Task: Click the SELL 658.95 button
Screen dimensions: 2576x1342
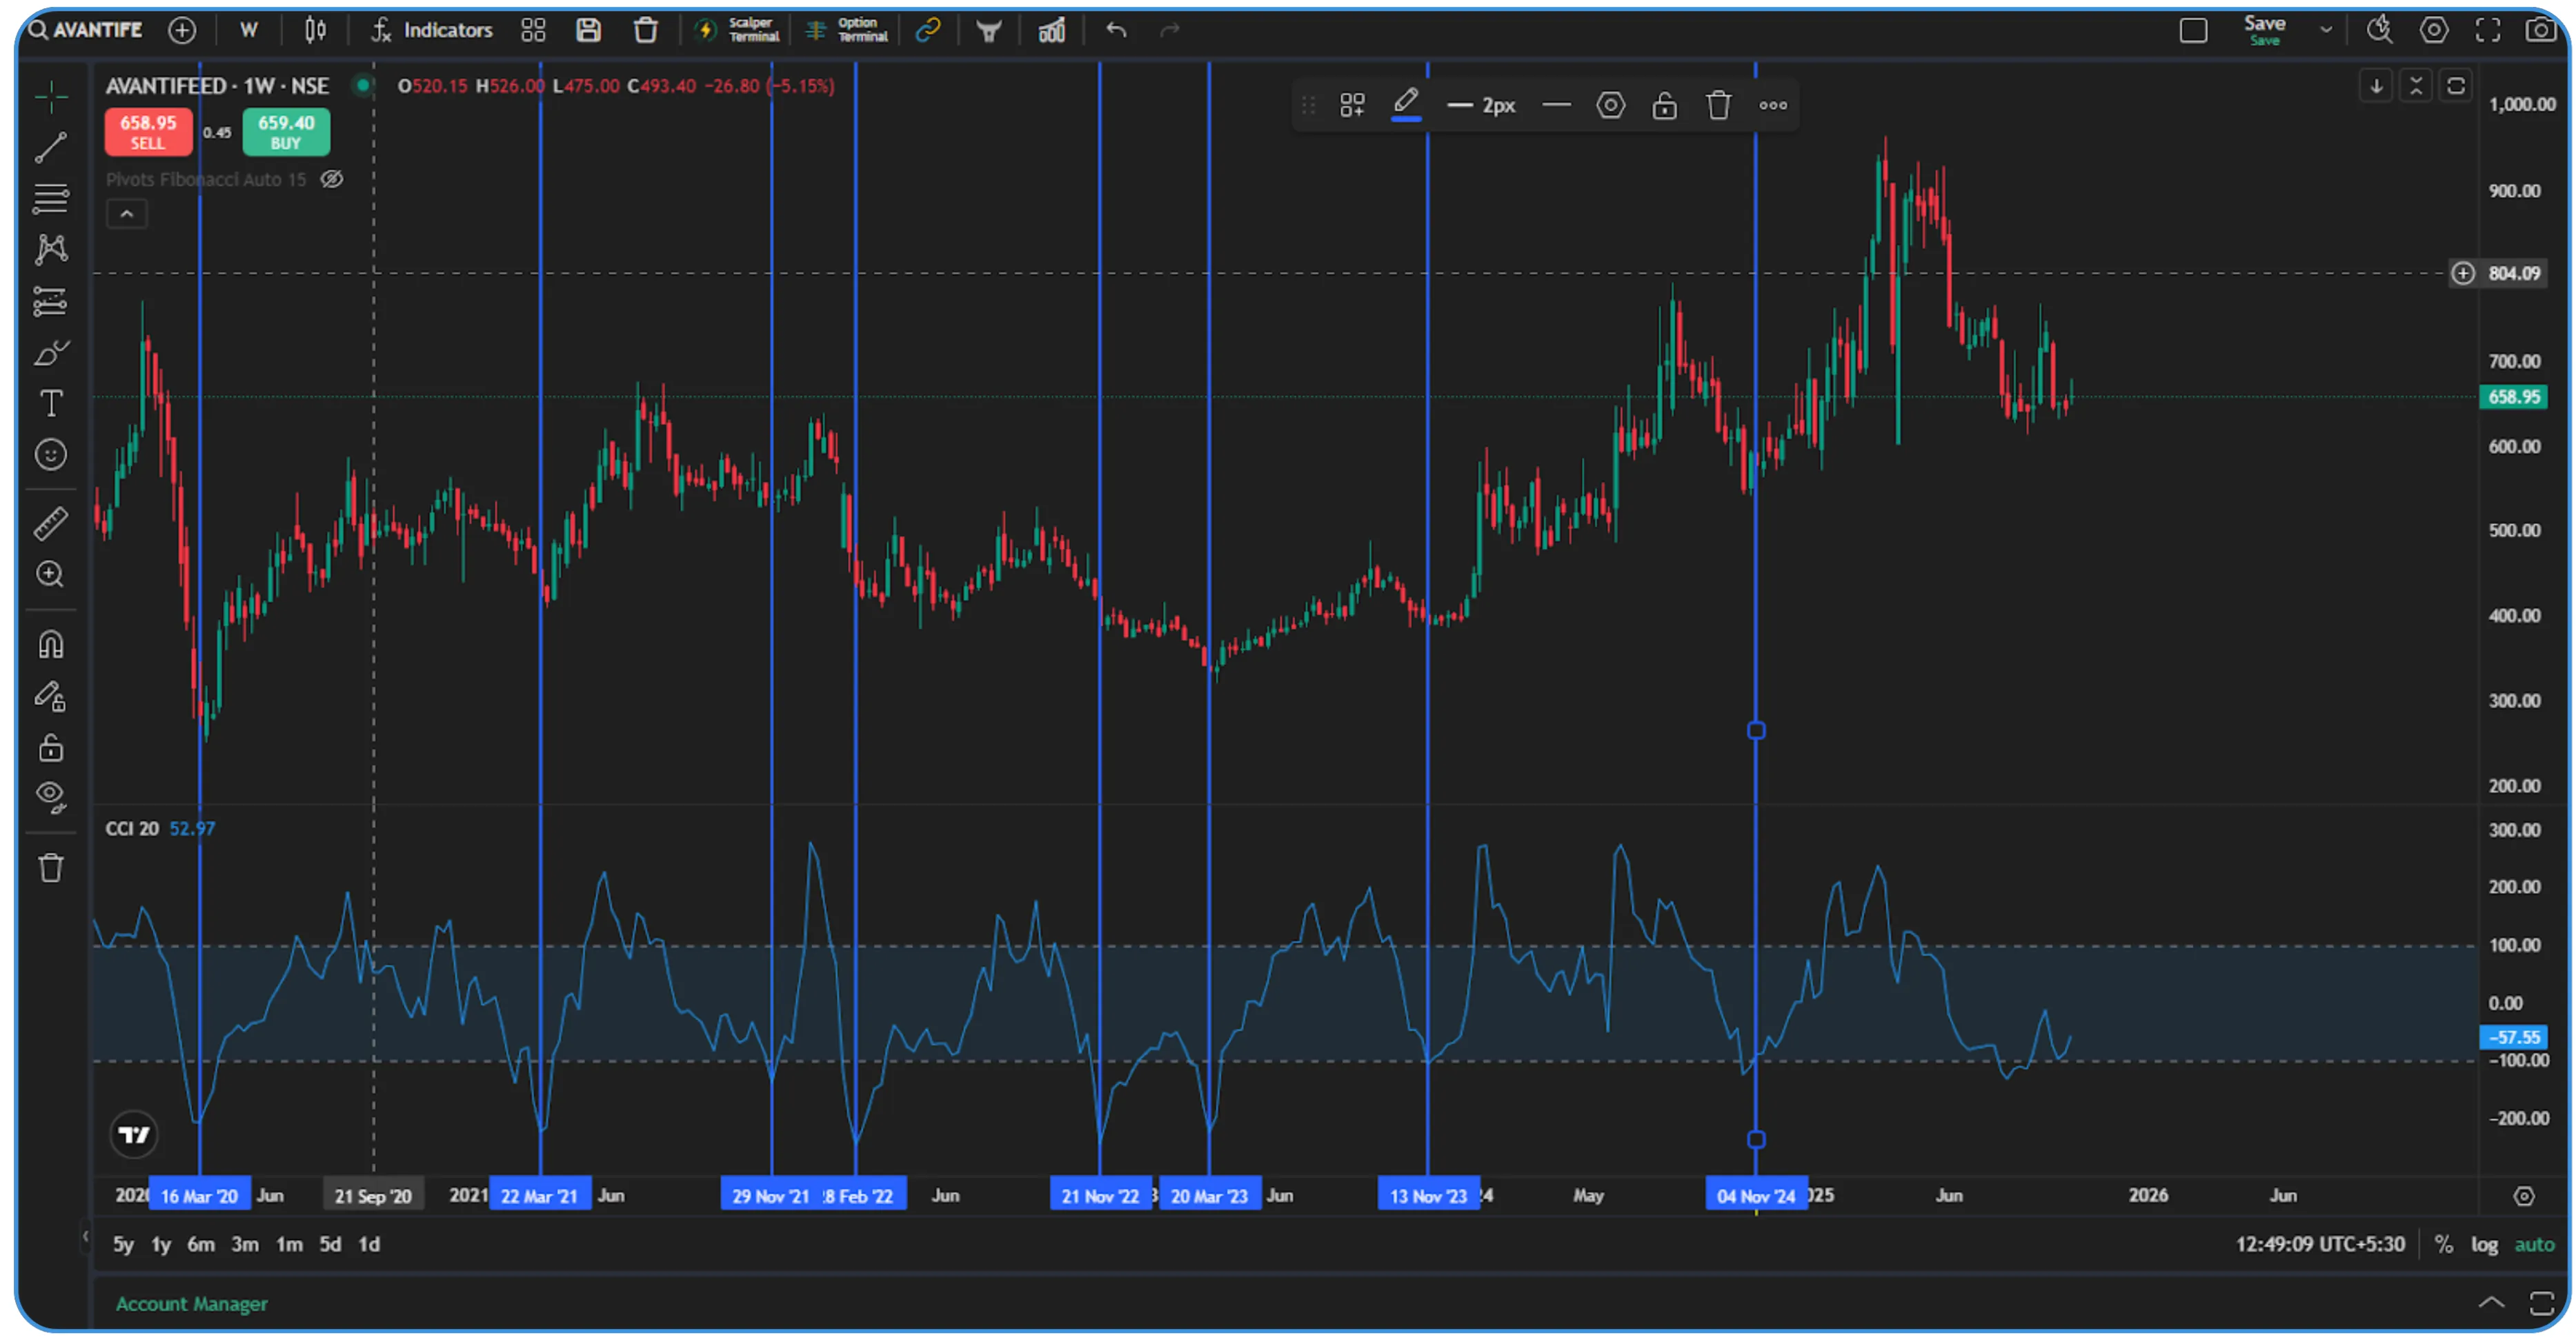Action: [x=148, y=131]
